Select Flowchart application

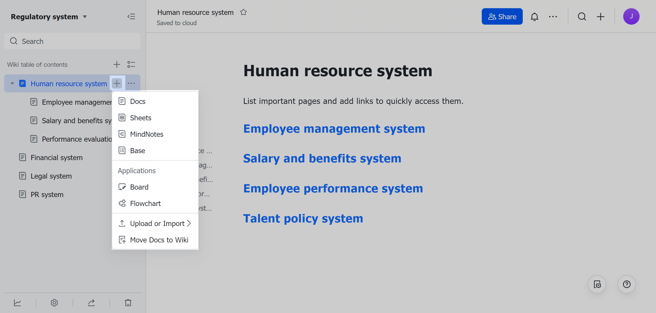[x=155, y=203]
